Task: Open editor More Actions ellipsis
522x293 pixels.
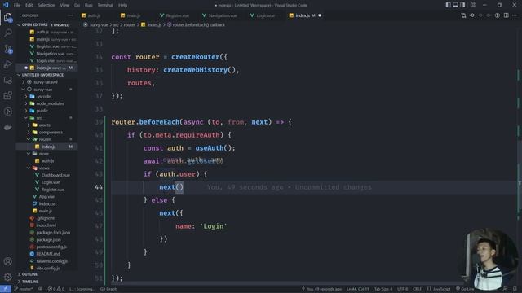Action: [515, 15]
